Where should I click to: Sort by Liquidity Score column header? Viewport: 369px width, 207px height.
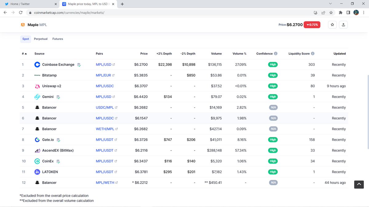[x=299, y=54]
